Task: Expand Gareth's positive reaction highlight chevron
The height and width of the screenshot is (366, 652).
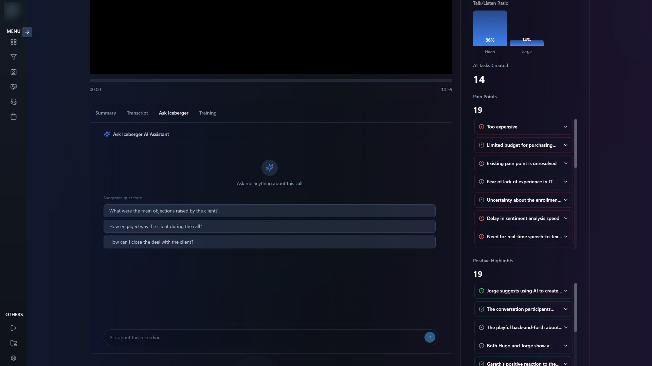Action: point(566,364)
